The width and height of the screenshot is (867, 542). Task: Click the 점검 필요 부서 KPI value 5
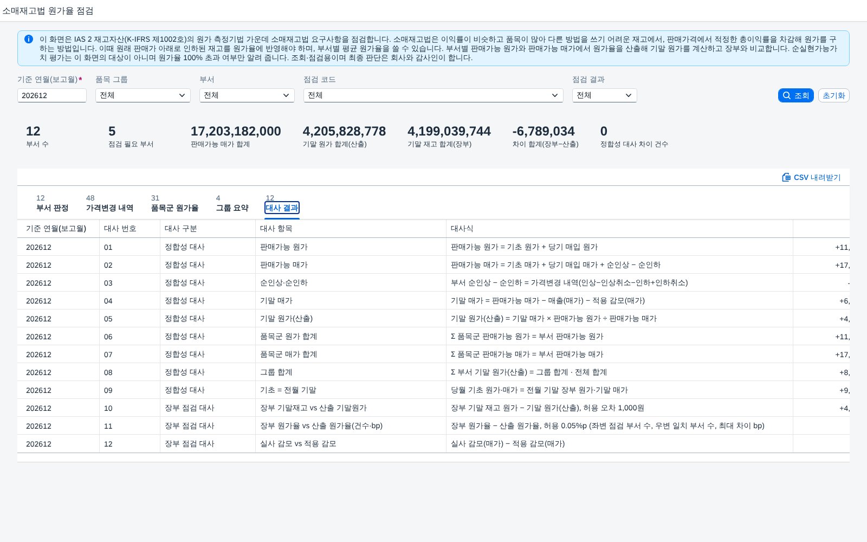pos(112,131)
